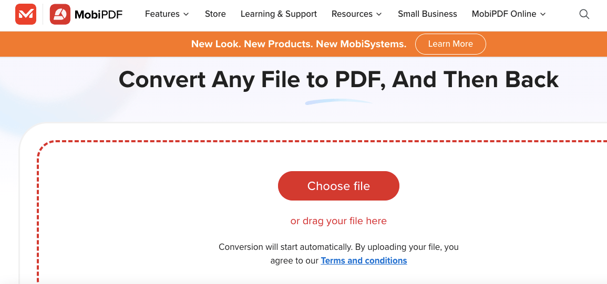Open the Features menu label
The width and height of the screenshot is (607, 284).
click(162, 14)
